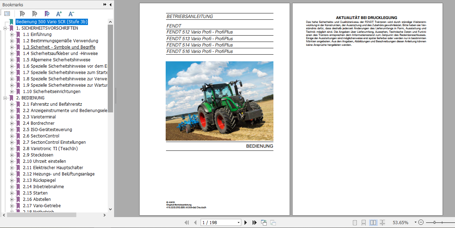Click the delete bookmark icon
This screenshot has width=455, height=228.
point(22,14)
